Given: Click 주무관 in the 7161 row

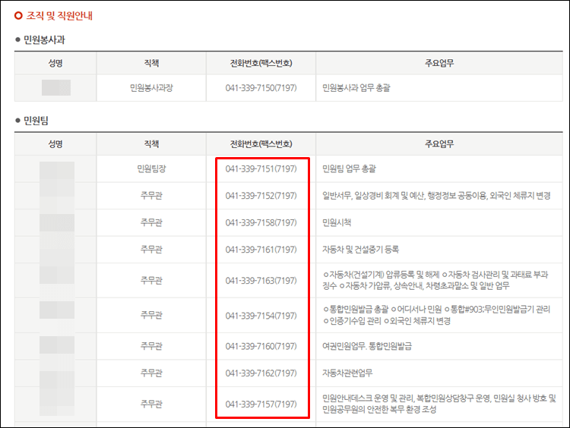Looking at the screenshot, I should click(x=151, y=250).
